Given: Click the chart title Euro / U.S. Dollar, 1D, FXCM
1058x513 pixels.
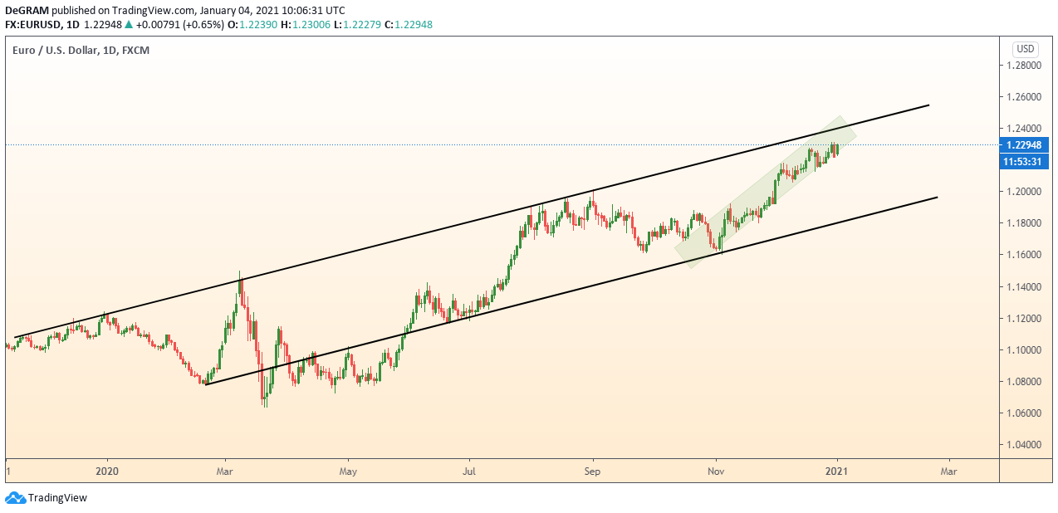Looking at the screenshot, I should (x=81, y=51).
